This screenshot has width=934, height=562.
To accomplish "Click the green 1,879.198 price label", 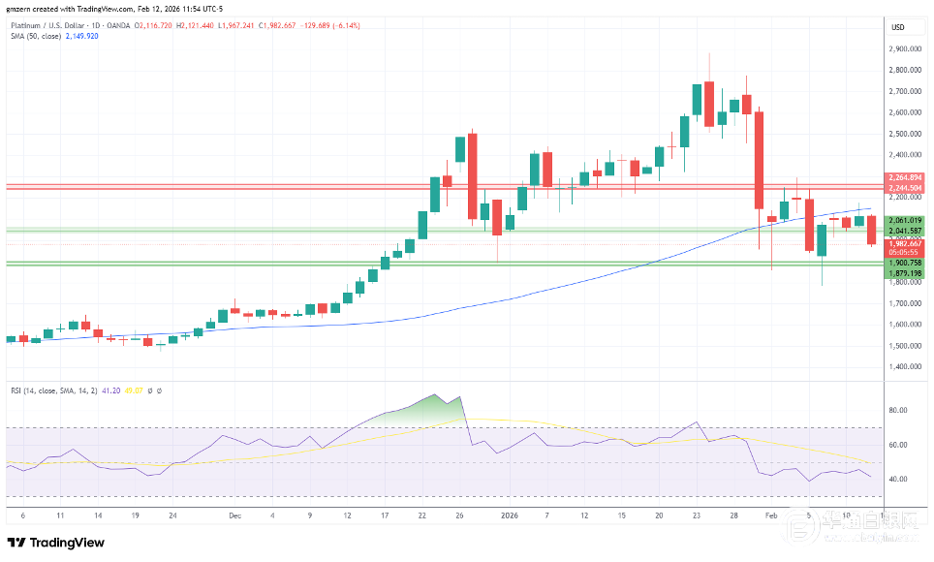I will coord(904,274).
